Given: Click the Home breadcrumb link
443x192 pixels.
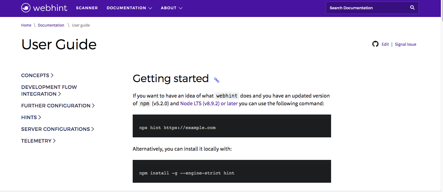Looking at the screenshot, I should click(26, 25).
